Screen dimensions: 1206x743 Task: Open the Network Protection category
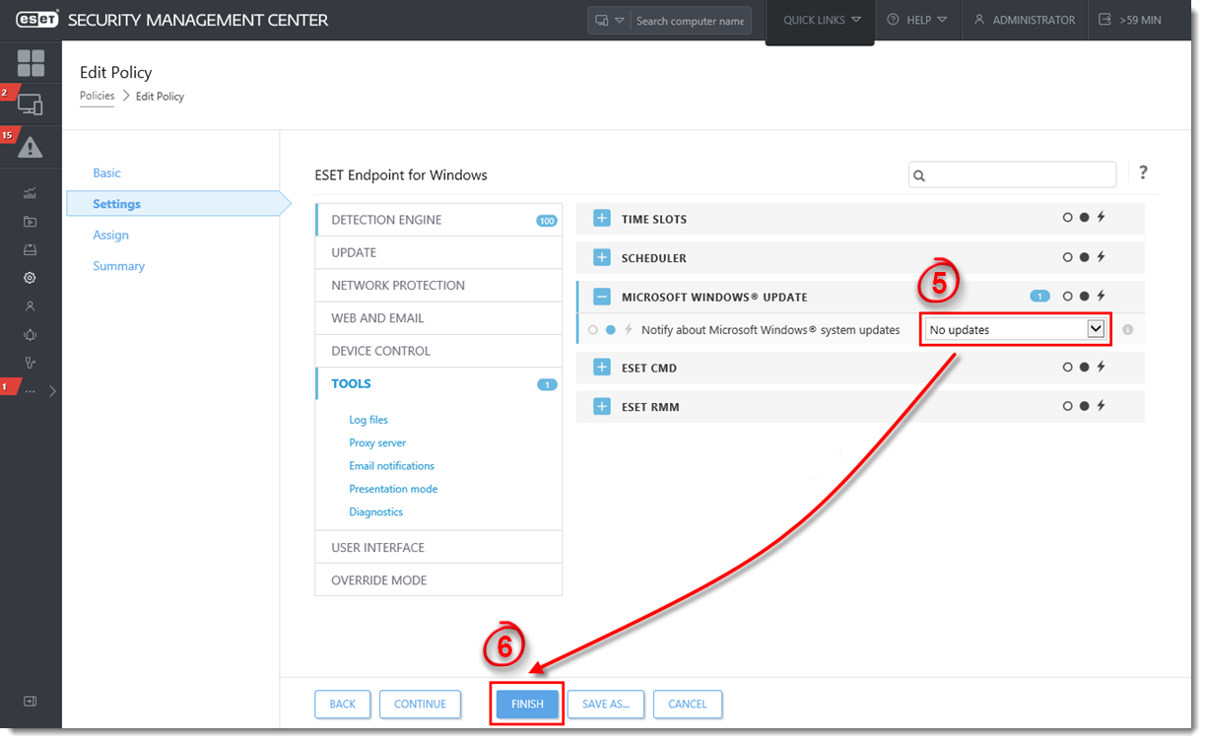(438, 285)
